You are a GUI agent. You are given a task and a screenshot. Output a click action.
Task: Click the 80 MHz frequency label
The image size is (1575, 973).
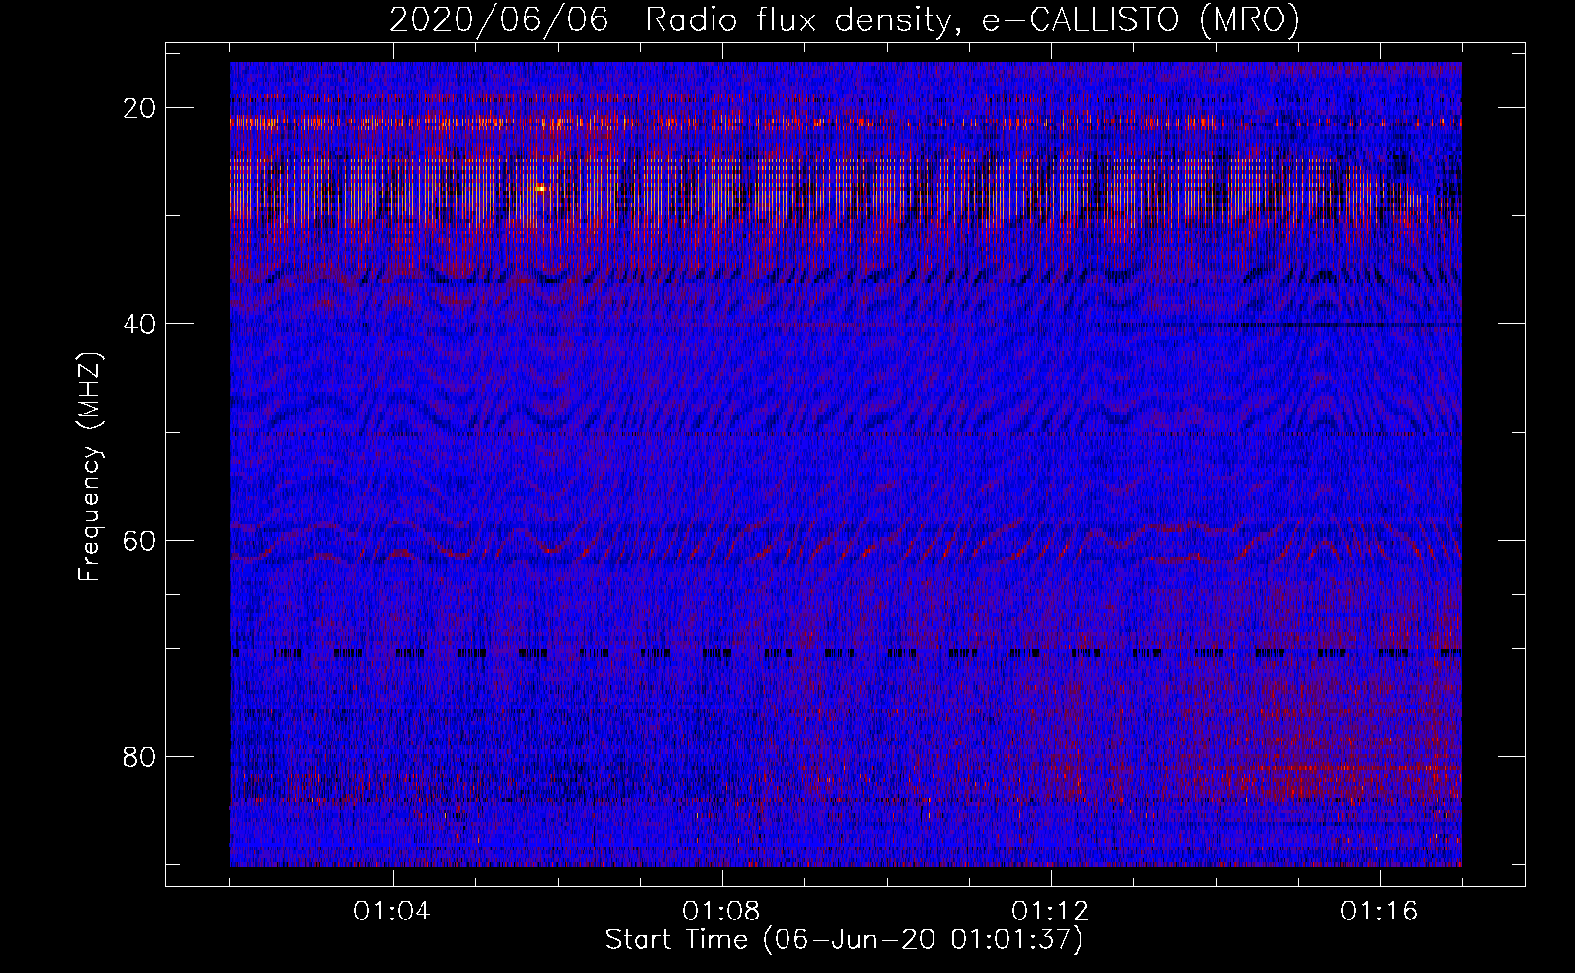point(140,756)
